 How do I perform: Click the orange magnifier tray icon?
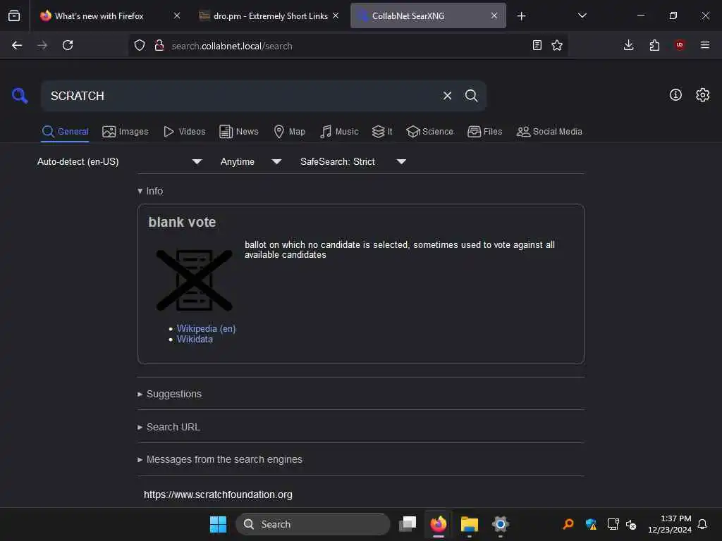click(568, 524)
